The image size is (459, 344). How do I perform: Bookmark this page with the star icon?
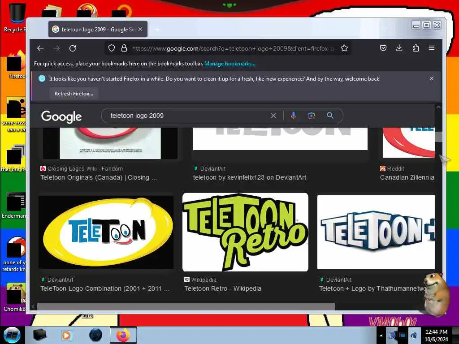coord(344,48)
